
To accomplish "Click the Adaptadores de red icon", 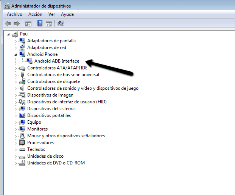I will (22, 48).
